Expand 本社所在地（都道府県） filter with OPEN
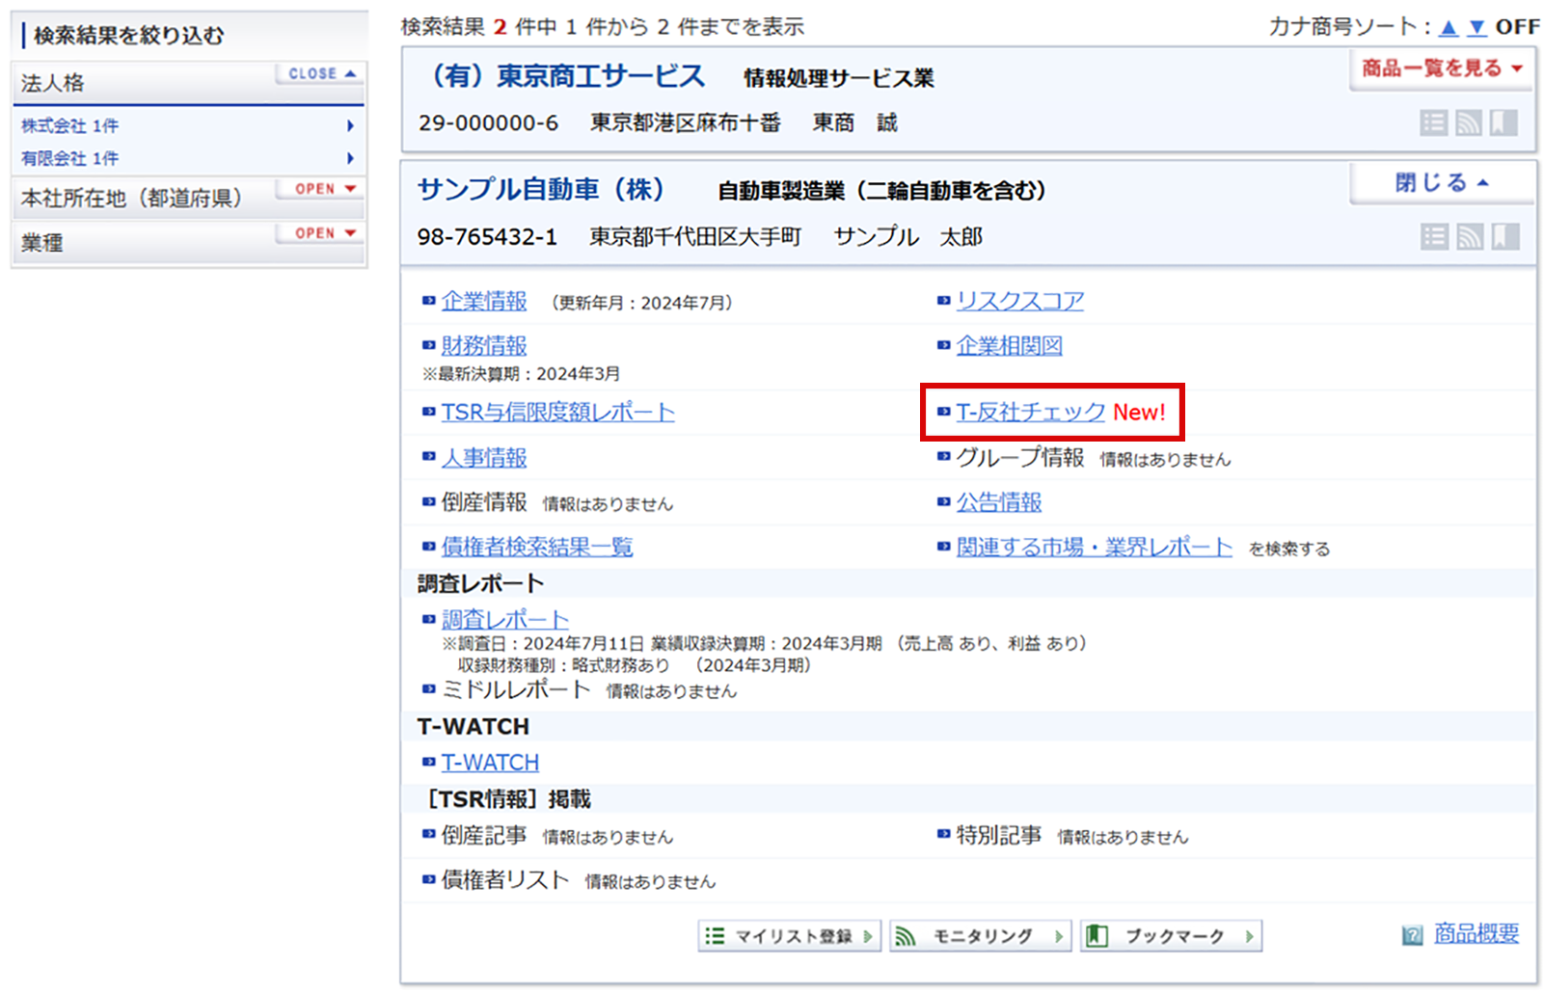Screen dimensions: 1543x993 point(321,189)
